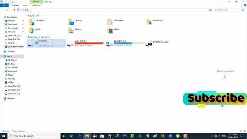Switch to Large icons view in status bar
The height and width of the screenshot is (139, 247).
[245, 131]
